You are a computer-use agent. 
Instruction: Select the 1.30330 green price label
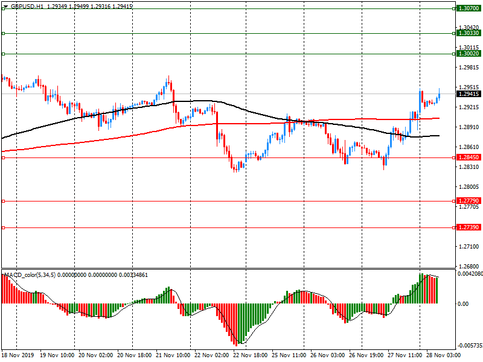tap(469, 34)
